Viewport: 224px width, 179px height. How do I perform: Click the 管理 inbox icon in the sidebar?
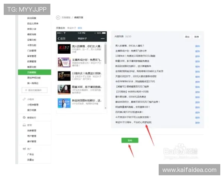point(24,125)
